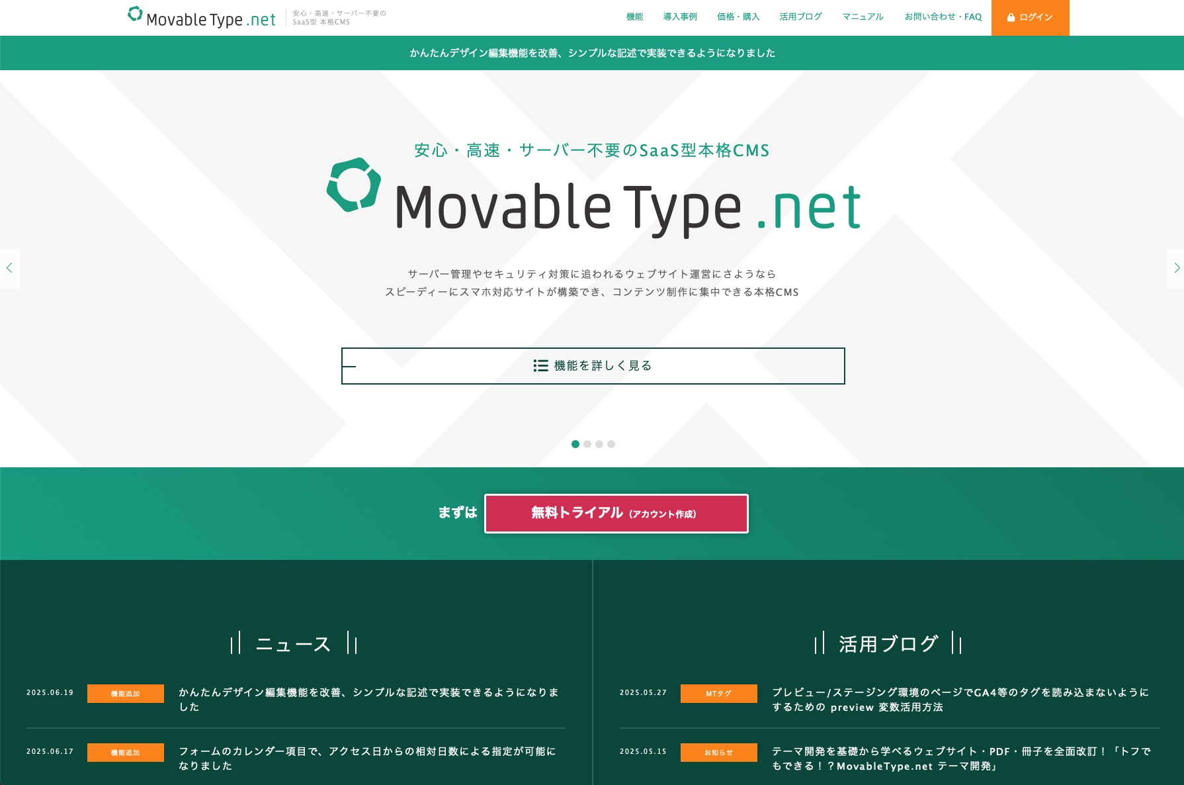Click the date 2025.05.27
The height and width of the screenshot is (785, 1184).
[644, 693]
